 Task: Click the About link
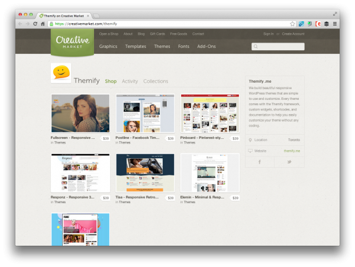[128, 34]
